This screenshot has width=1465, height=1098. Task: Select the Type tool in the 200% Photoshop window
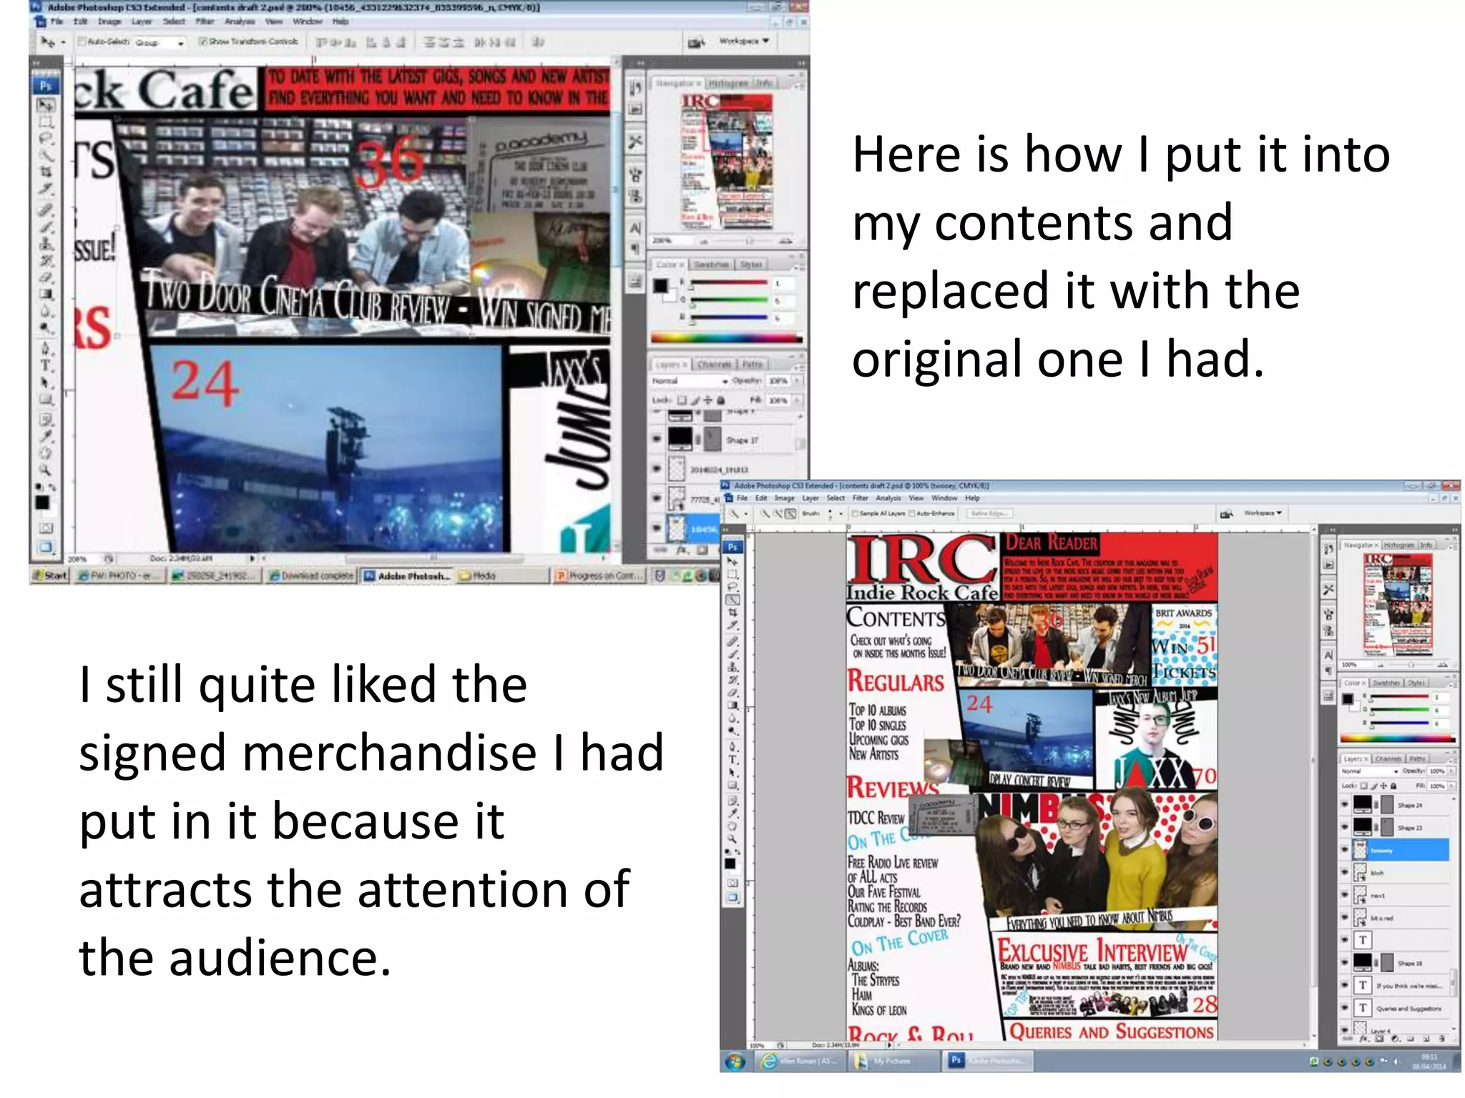[x=45, y=365]
